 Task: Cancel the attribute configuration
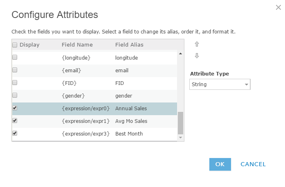click(x=253, y=164)
